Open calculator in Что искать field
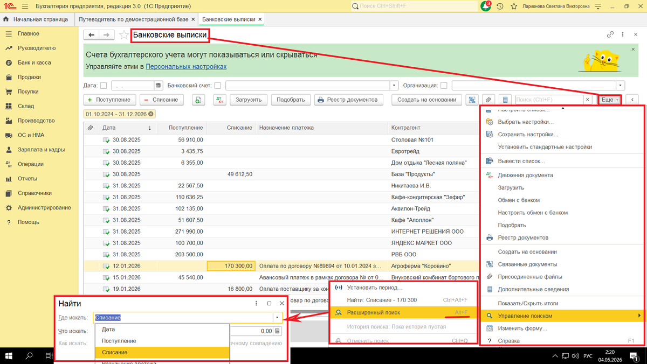647x364 pixels. (x=278, y=331)
